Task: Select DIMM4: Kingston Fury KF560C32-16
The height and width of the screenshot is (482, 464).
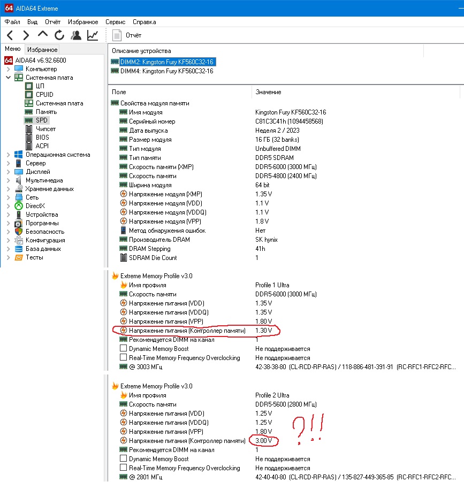Action: click(166, 71)
